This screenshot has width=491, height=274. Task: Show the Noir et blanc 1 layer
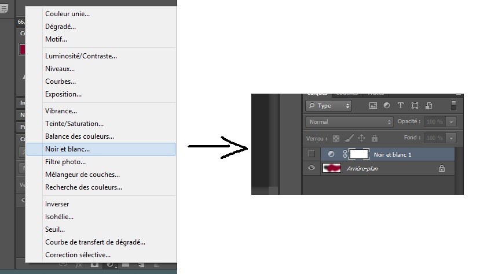coord(312,154)
